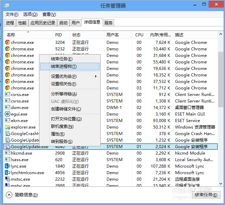This screenshot has width=225, height=205.
Task: Click the ESET egui.exe icon
Action: [8, 114]
